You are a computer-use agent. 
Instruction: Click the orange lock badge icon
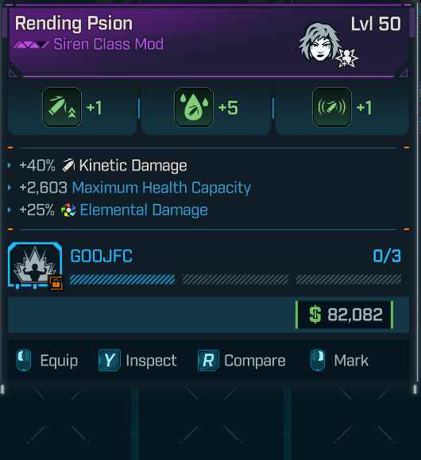point(56,284)
